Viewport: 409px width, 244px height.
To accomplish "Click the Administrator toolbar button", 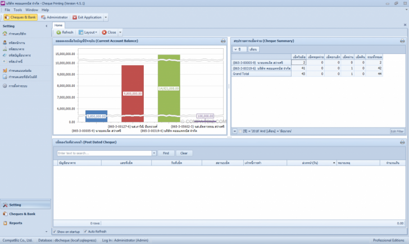I will tap(54, 17).
